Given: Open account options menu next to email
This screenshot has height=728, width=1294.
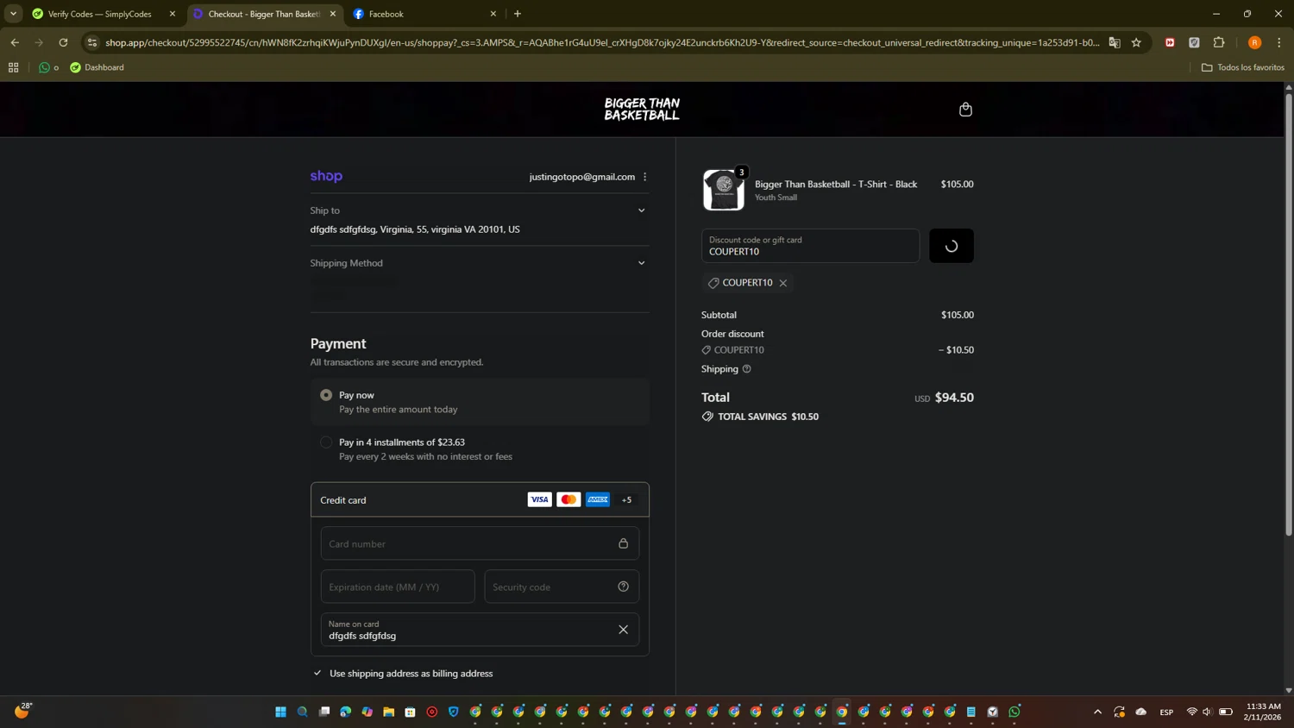Looking at the screenshot, I should (645, 177).
